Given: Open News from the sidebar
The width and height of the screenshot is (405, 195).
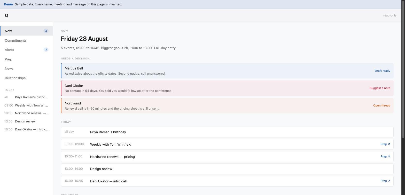Looking at the screenshot, I should [x=26, y=68].
